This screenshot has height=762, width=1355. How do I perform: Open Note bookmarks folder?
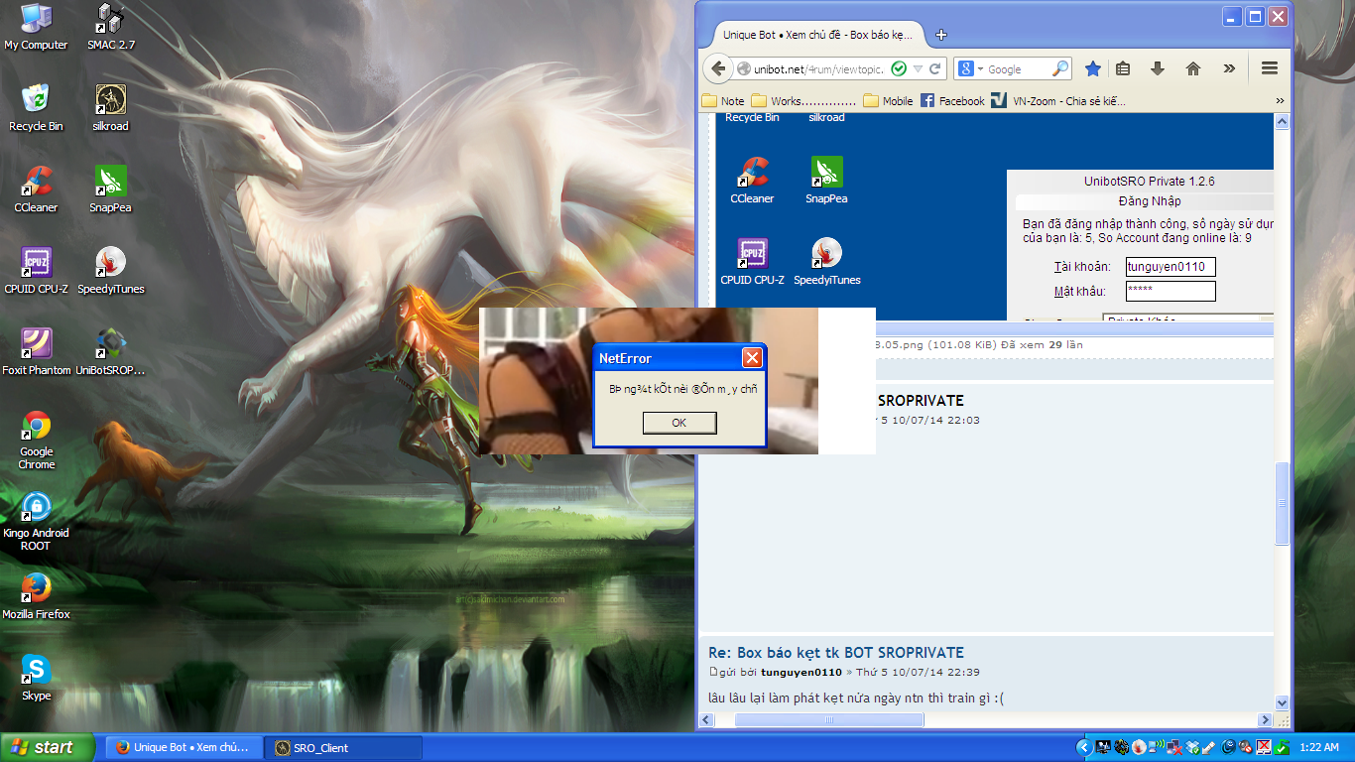click(723, 100)
